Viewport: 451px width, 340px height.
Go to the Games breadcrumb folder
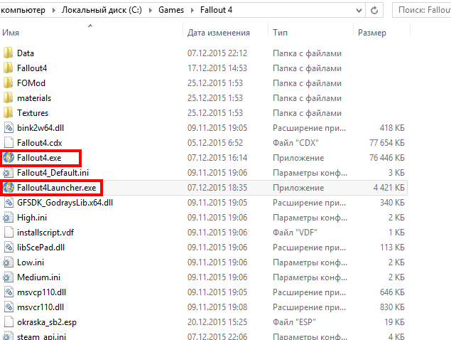click(171, 10)
